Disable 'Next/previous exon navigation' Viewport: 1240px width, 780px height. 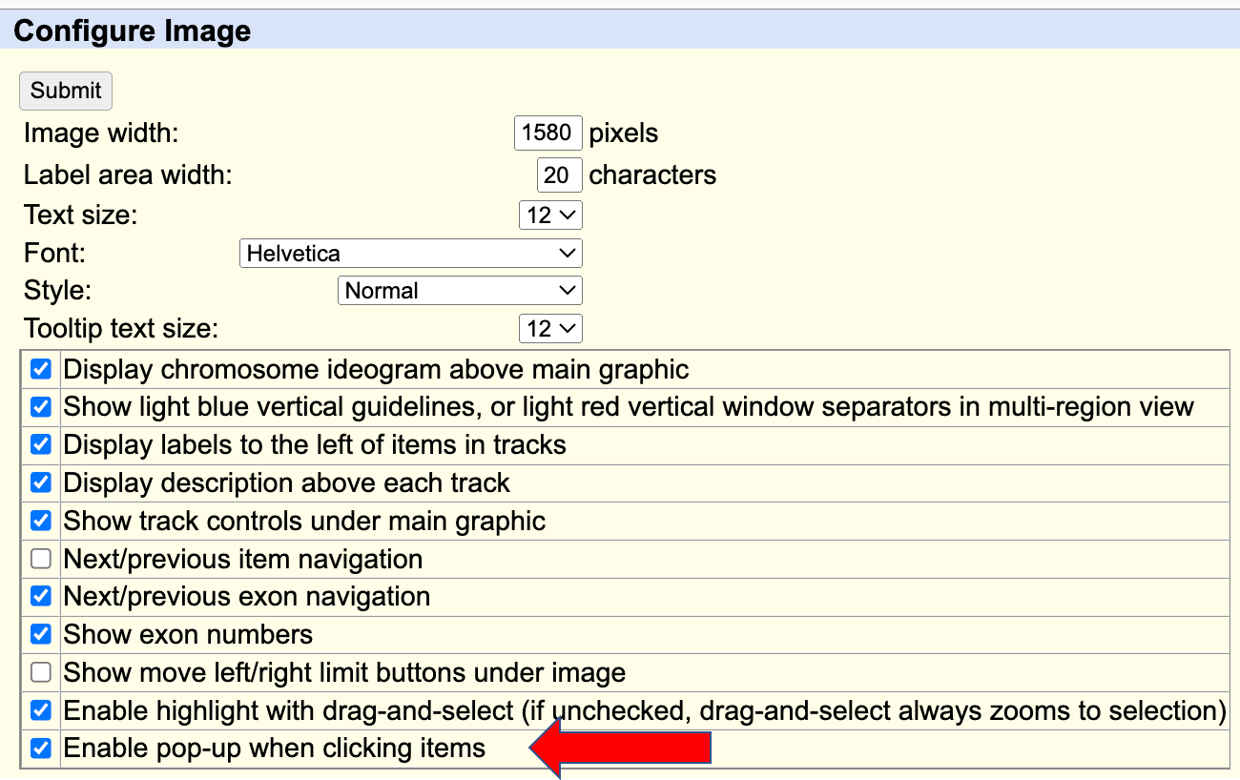[x=39, y=596]
